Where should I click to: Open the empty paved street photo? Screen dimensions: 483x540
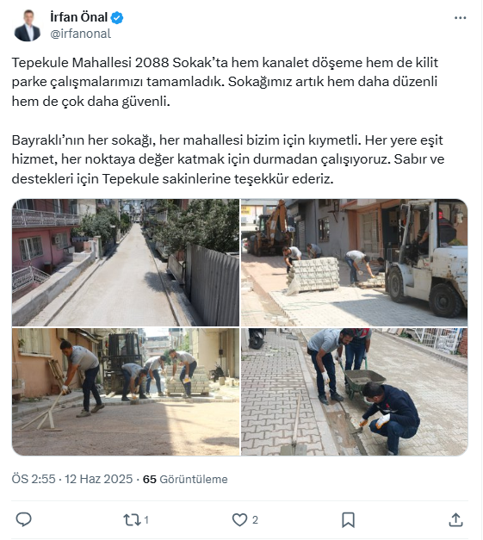coord(126,263)
